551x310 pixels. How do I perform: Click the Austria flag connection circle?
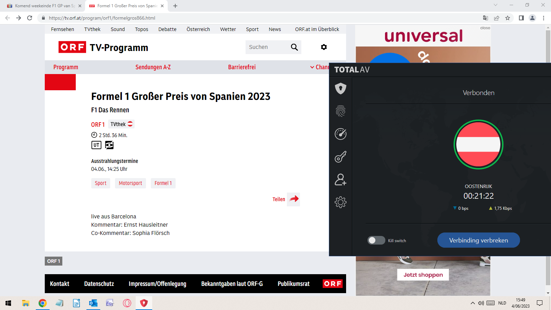coord(478,144)
